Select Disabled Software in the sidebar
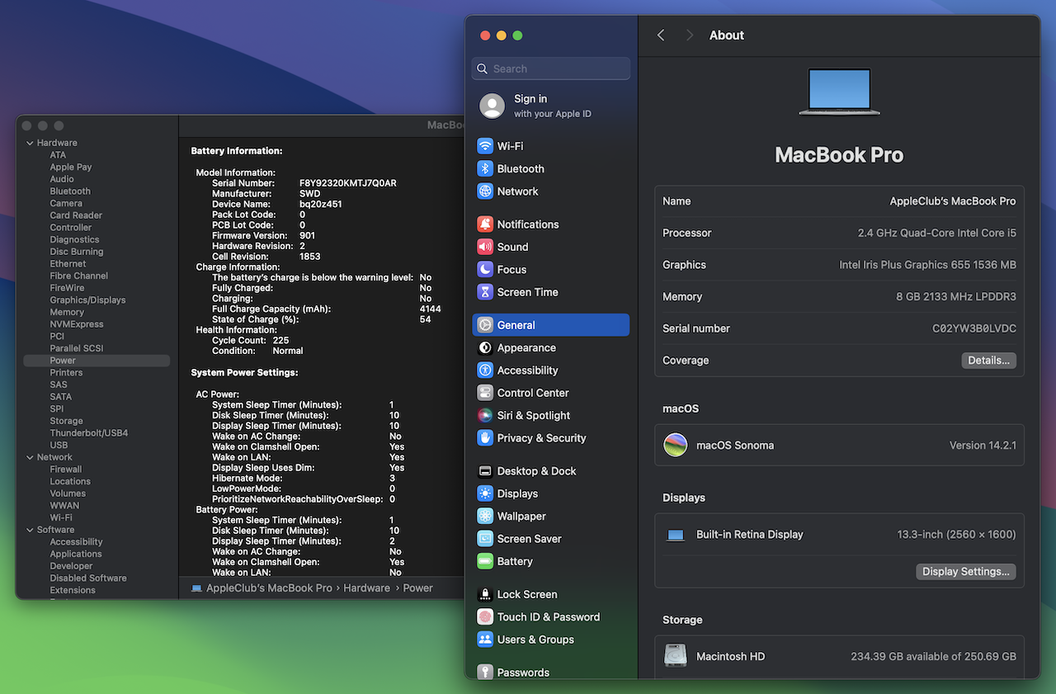This screenshot has height=694, width=1056. (x=88, y=578)
